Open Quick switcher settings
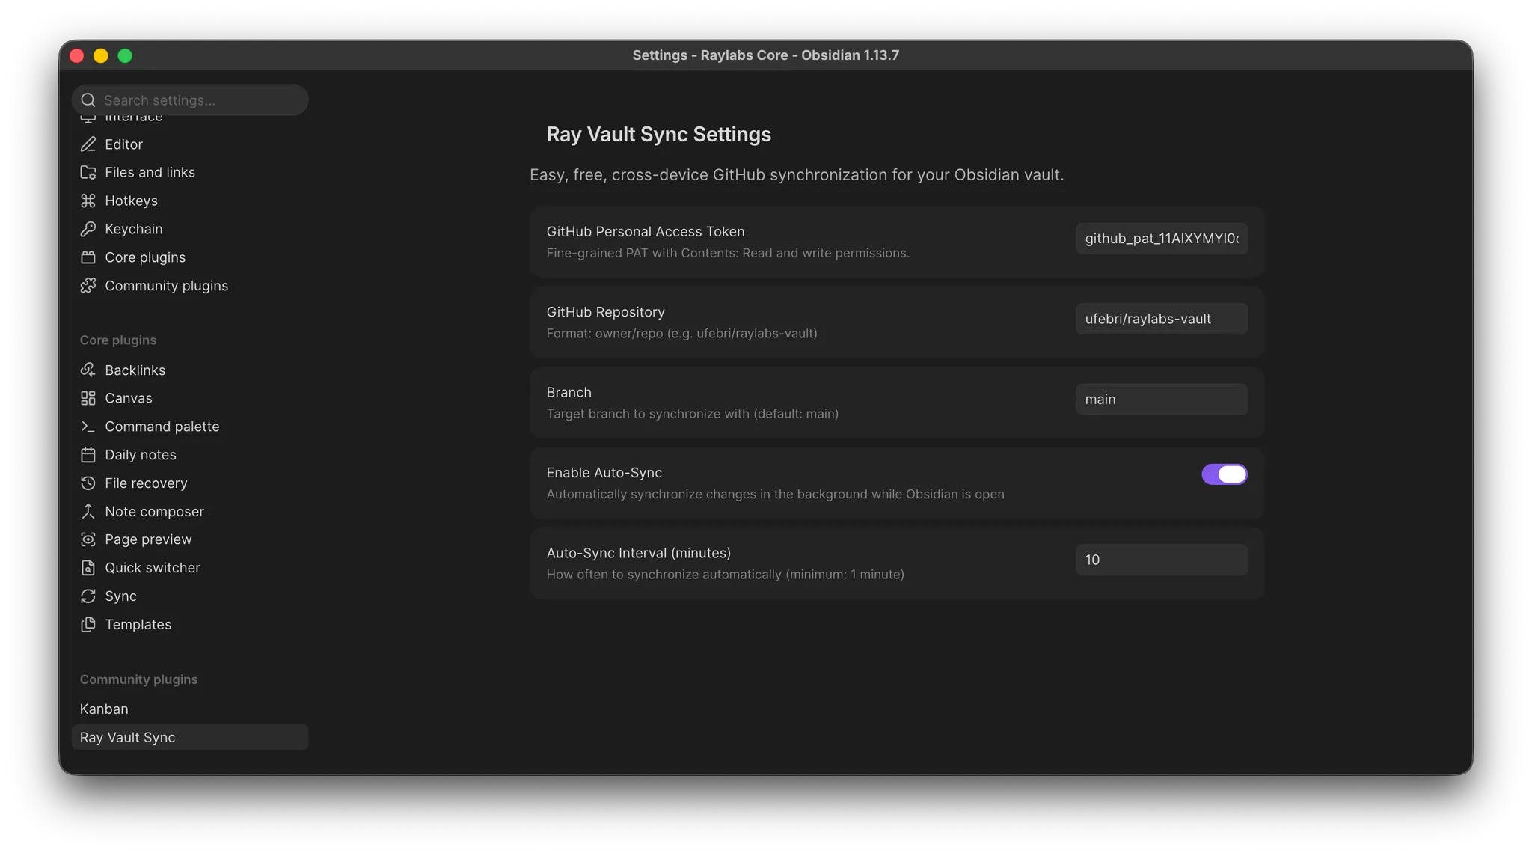Screen dimensions: 1532x853 tap(190, 568)
